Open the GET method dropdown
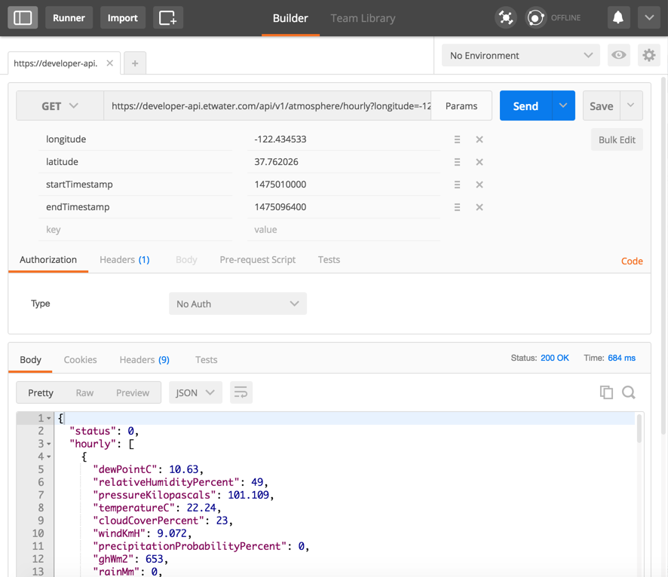Image resolution: width=668 pixels, height=577 pixels. point(60,106)
